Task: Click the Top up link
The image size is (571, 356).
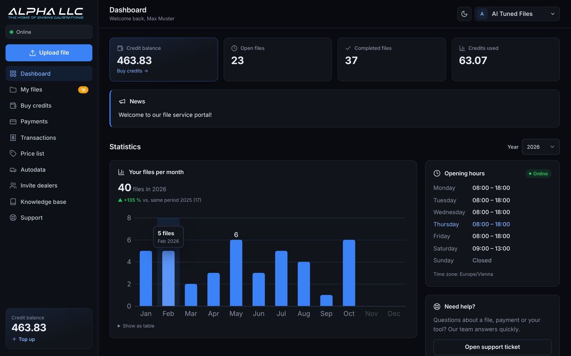Action: 24,339
